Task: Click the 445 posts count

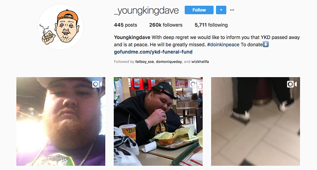Action: [x=126, y=25]
